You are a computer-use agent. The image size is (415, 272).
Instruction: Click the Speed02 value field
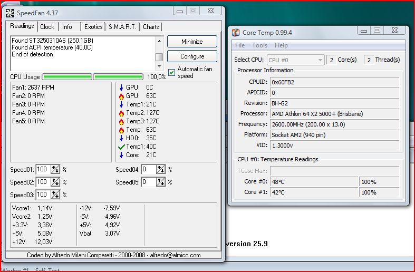click(43, 182)
